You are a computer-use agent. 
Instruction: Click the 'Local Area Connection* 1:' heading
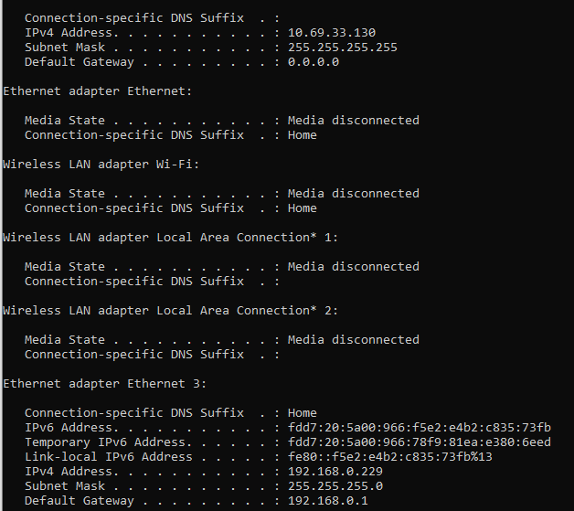click(170, 238)
